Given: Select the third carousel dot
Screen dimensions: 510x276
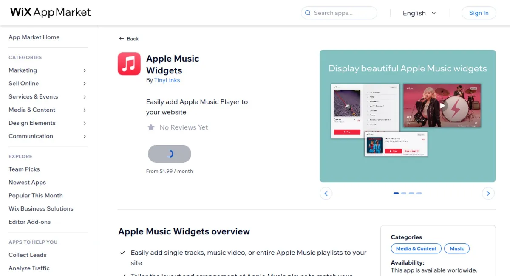Looking at the screenshot, I should coord(411,193).
